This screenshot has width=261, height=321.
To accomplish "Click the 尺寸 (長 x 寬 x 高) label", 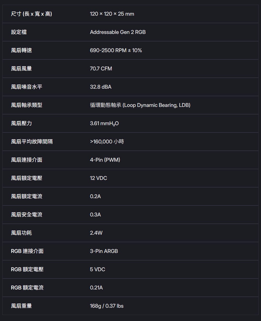I will click(31, 14).
